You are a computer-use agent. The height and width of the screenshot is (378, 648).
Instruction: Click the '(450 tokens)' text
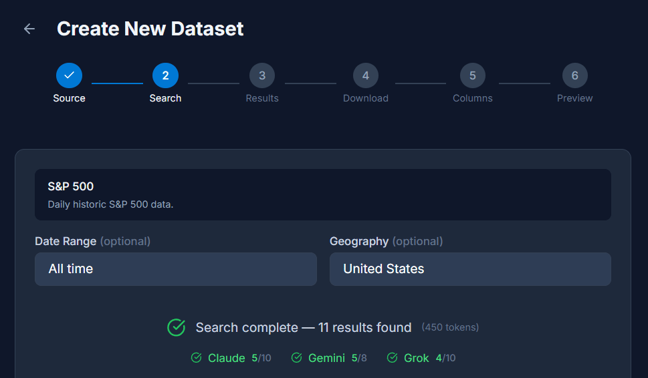(450, 327)
